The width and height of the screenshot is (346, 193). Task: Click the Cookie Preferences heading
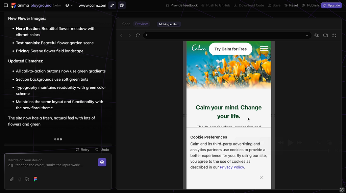208,137
